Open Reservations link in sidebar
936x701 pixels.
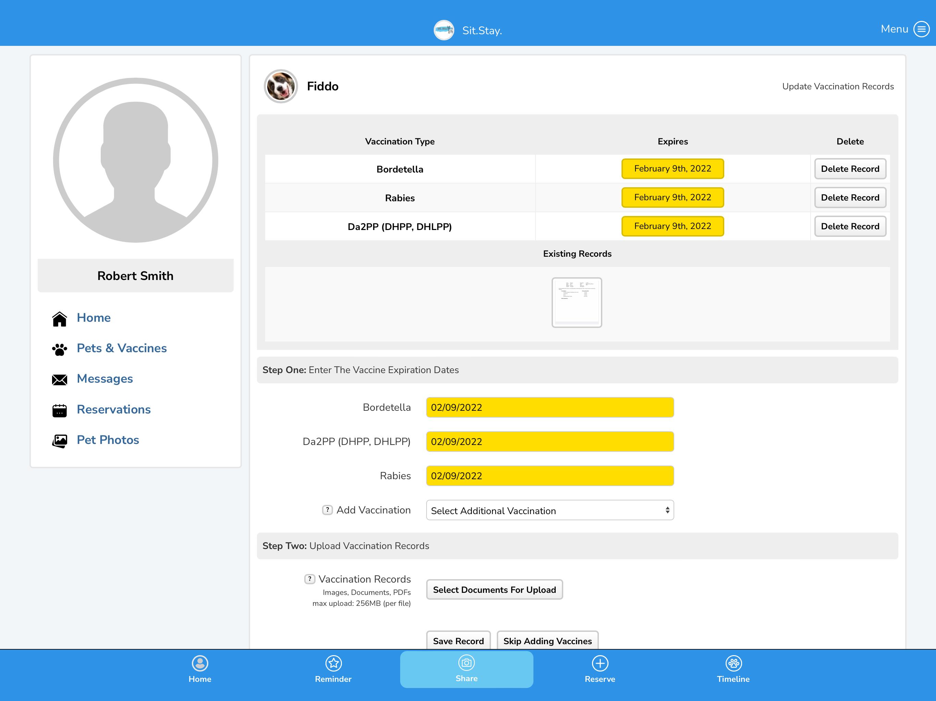pos(113,409)
